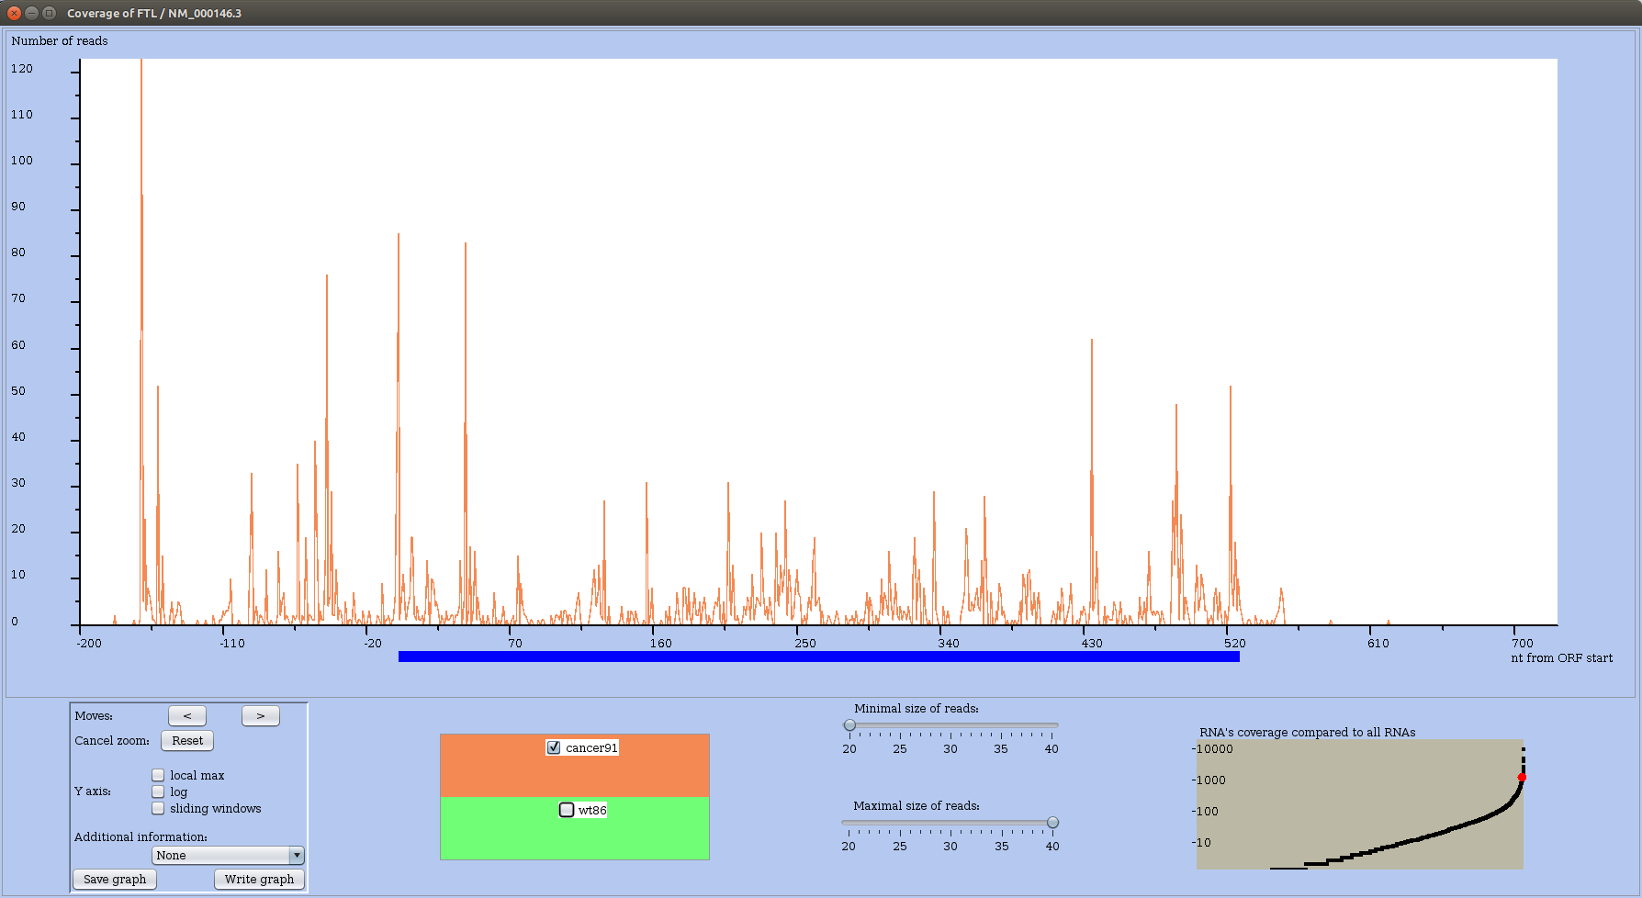The width and height of the screenshot is (1642, 898).
Task: Enable the local max Y axis option
Action: (158, 776)
